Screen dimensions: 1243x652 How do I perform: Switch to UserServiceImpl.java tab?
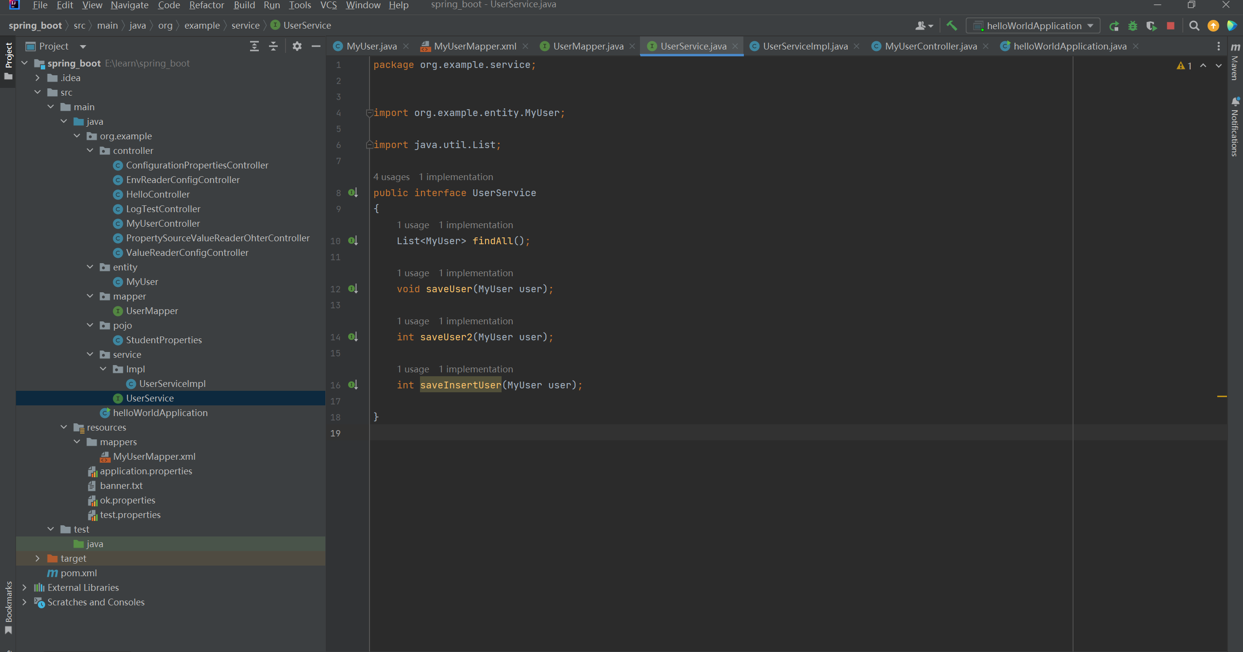pyautogui.click(x=805, y=46)
